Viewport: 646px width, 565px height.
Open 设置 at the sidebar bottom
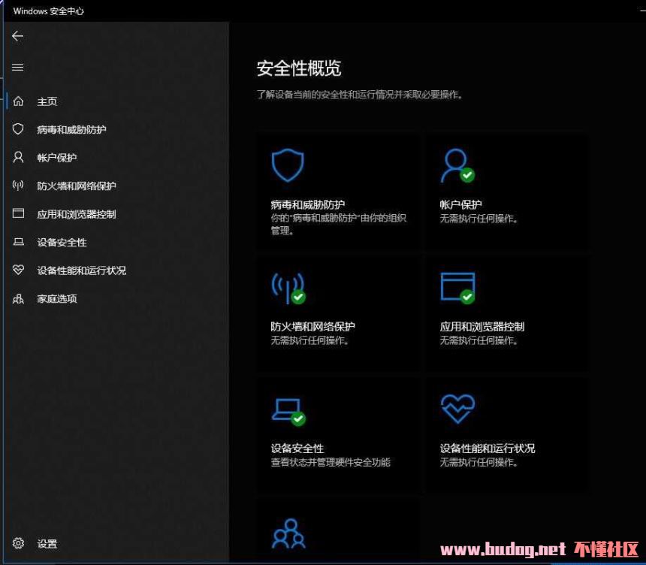tap(47, 543)
